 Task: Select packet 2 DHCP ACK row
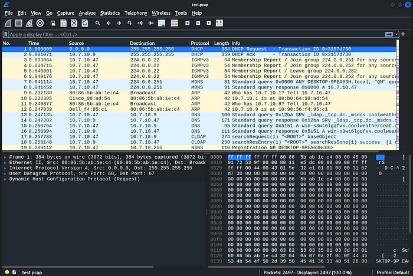(199, 54)
